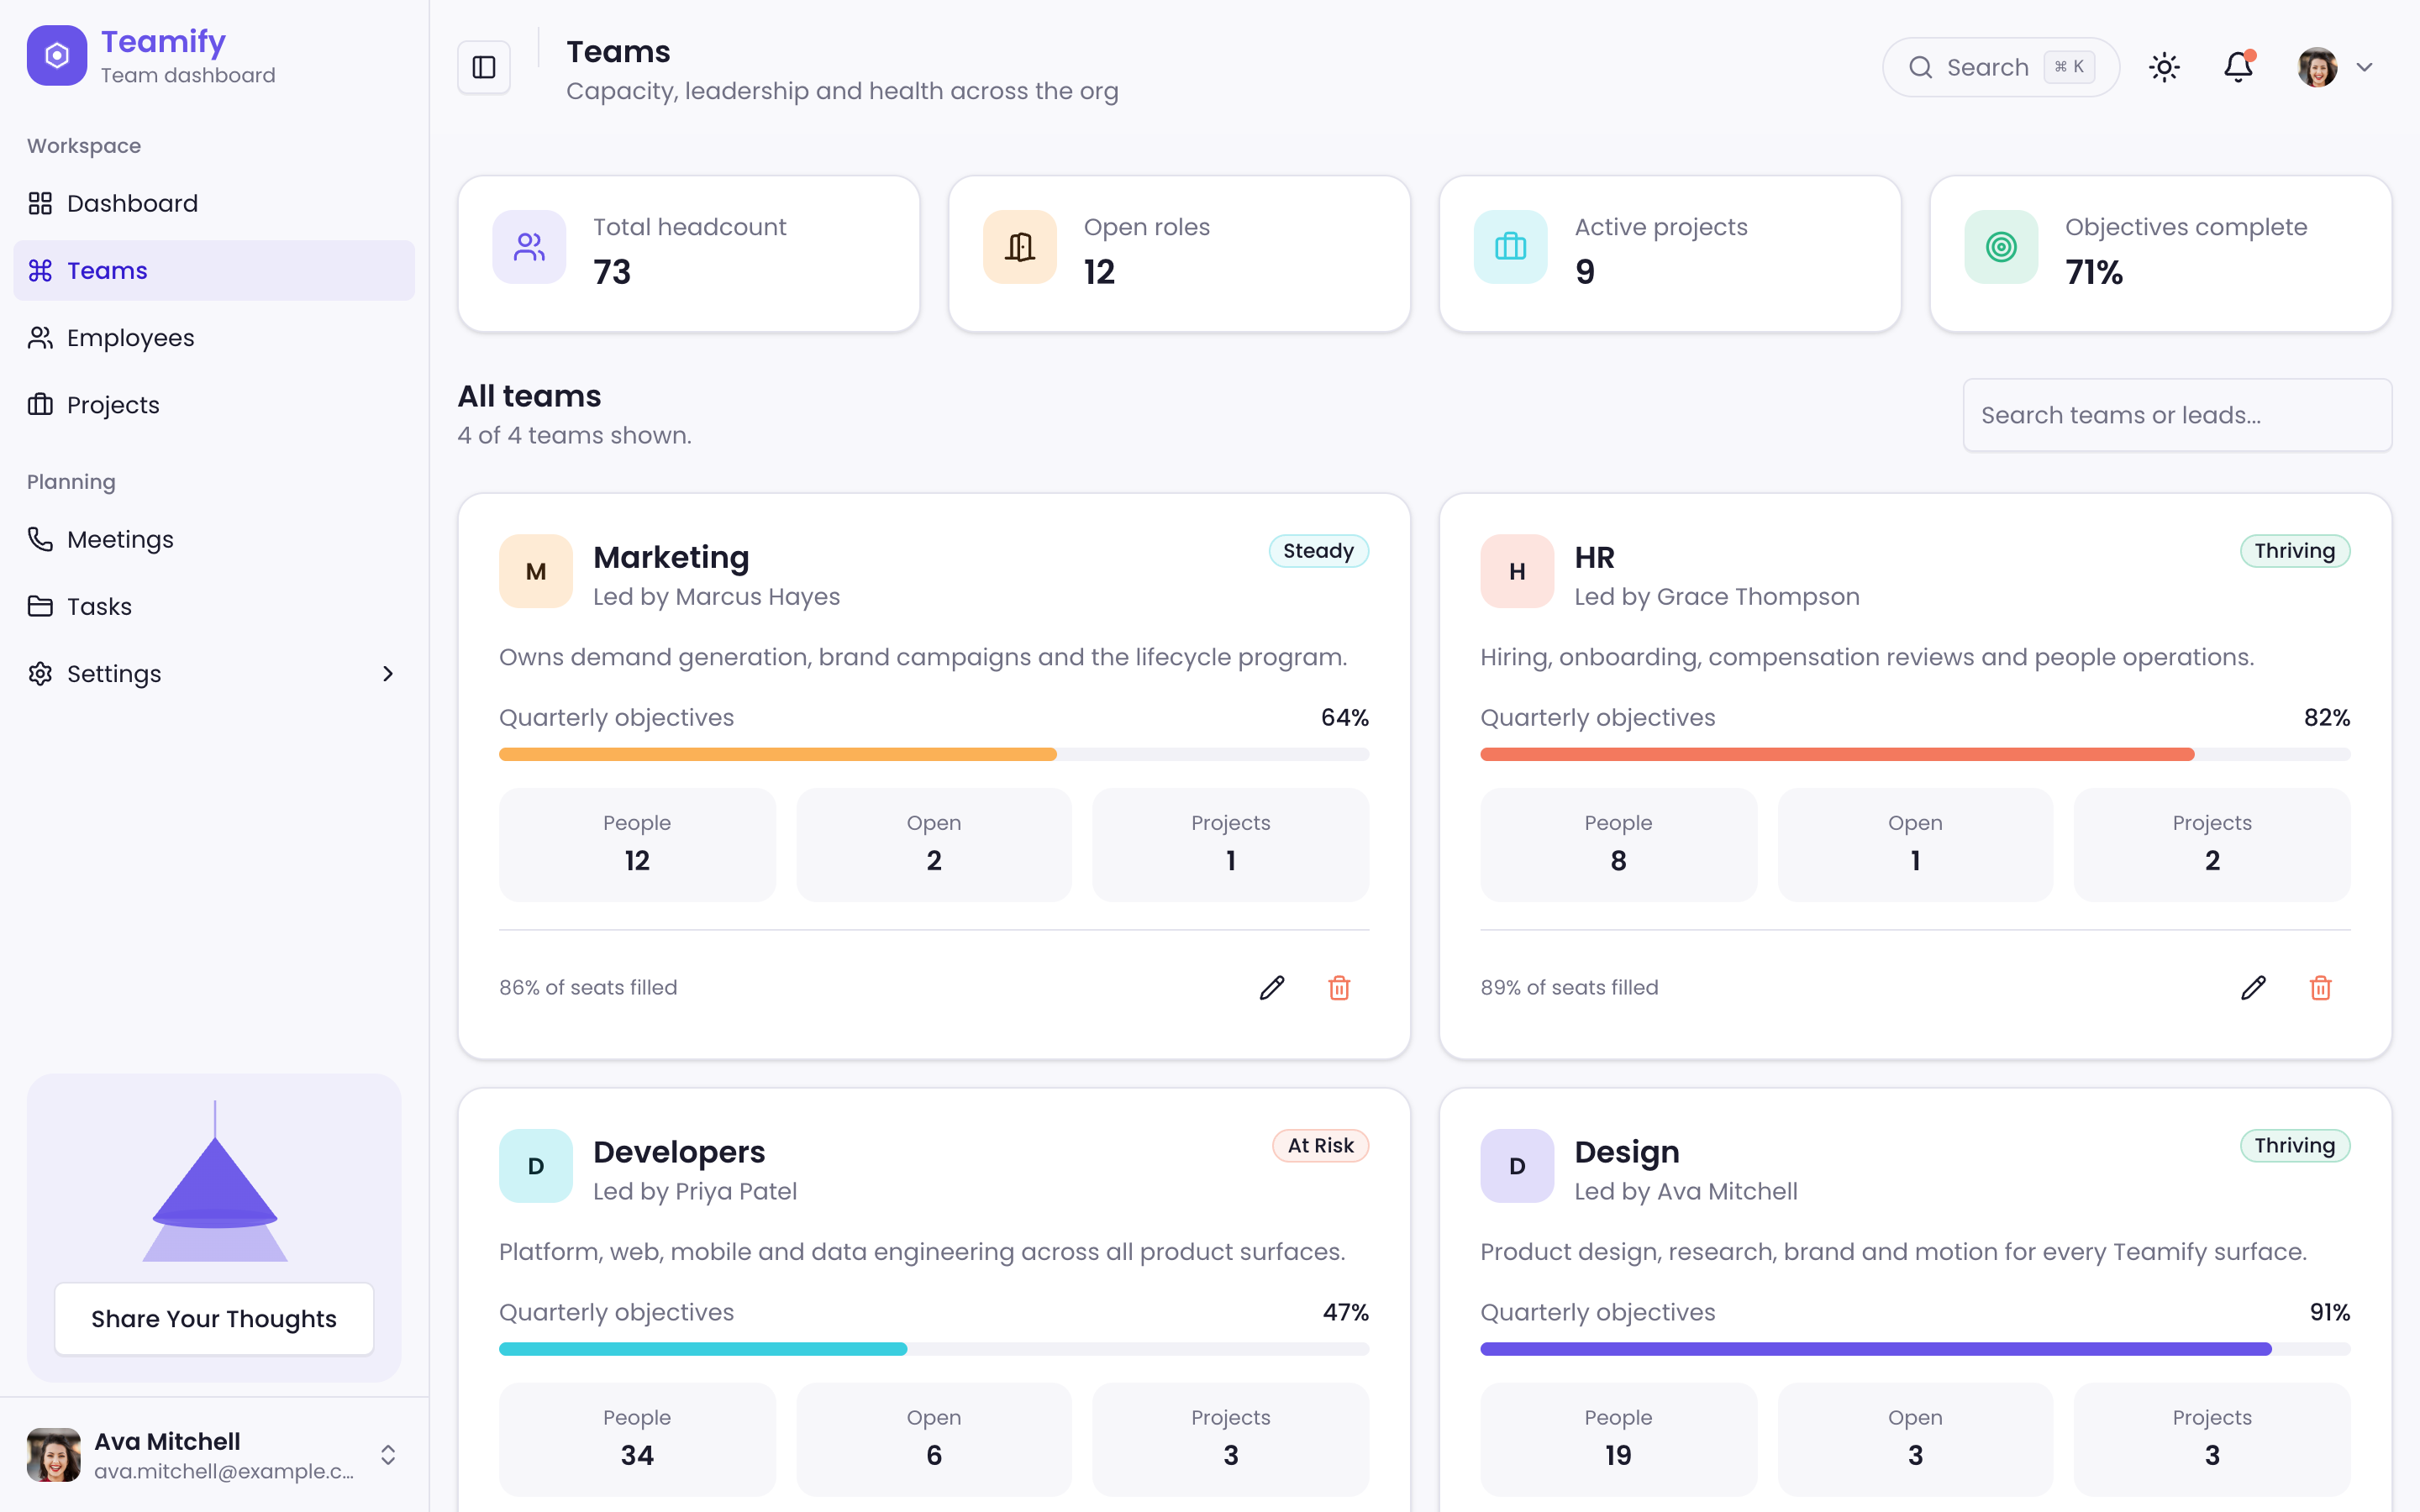Click Marketing quarterly objectives progress bar
This screenshot has height=1512, width=2420.
(934, 754)
